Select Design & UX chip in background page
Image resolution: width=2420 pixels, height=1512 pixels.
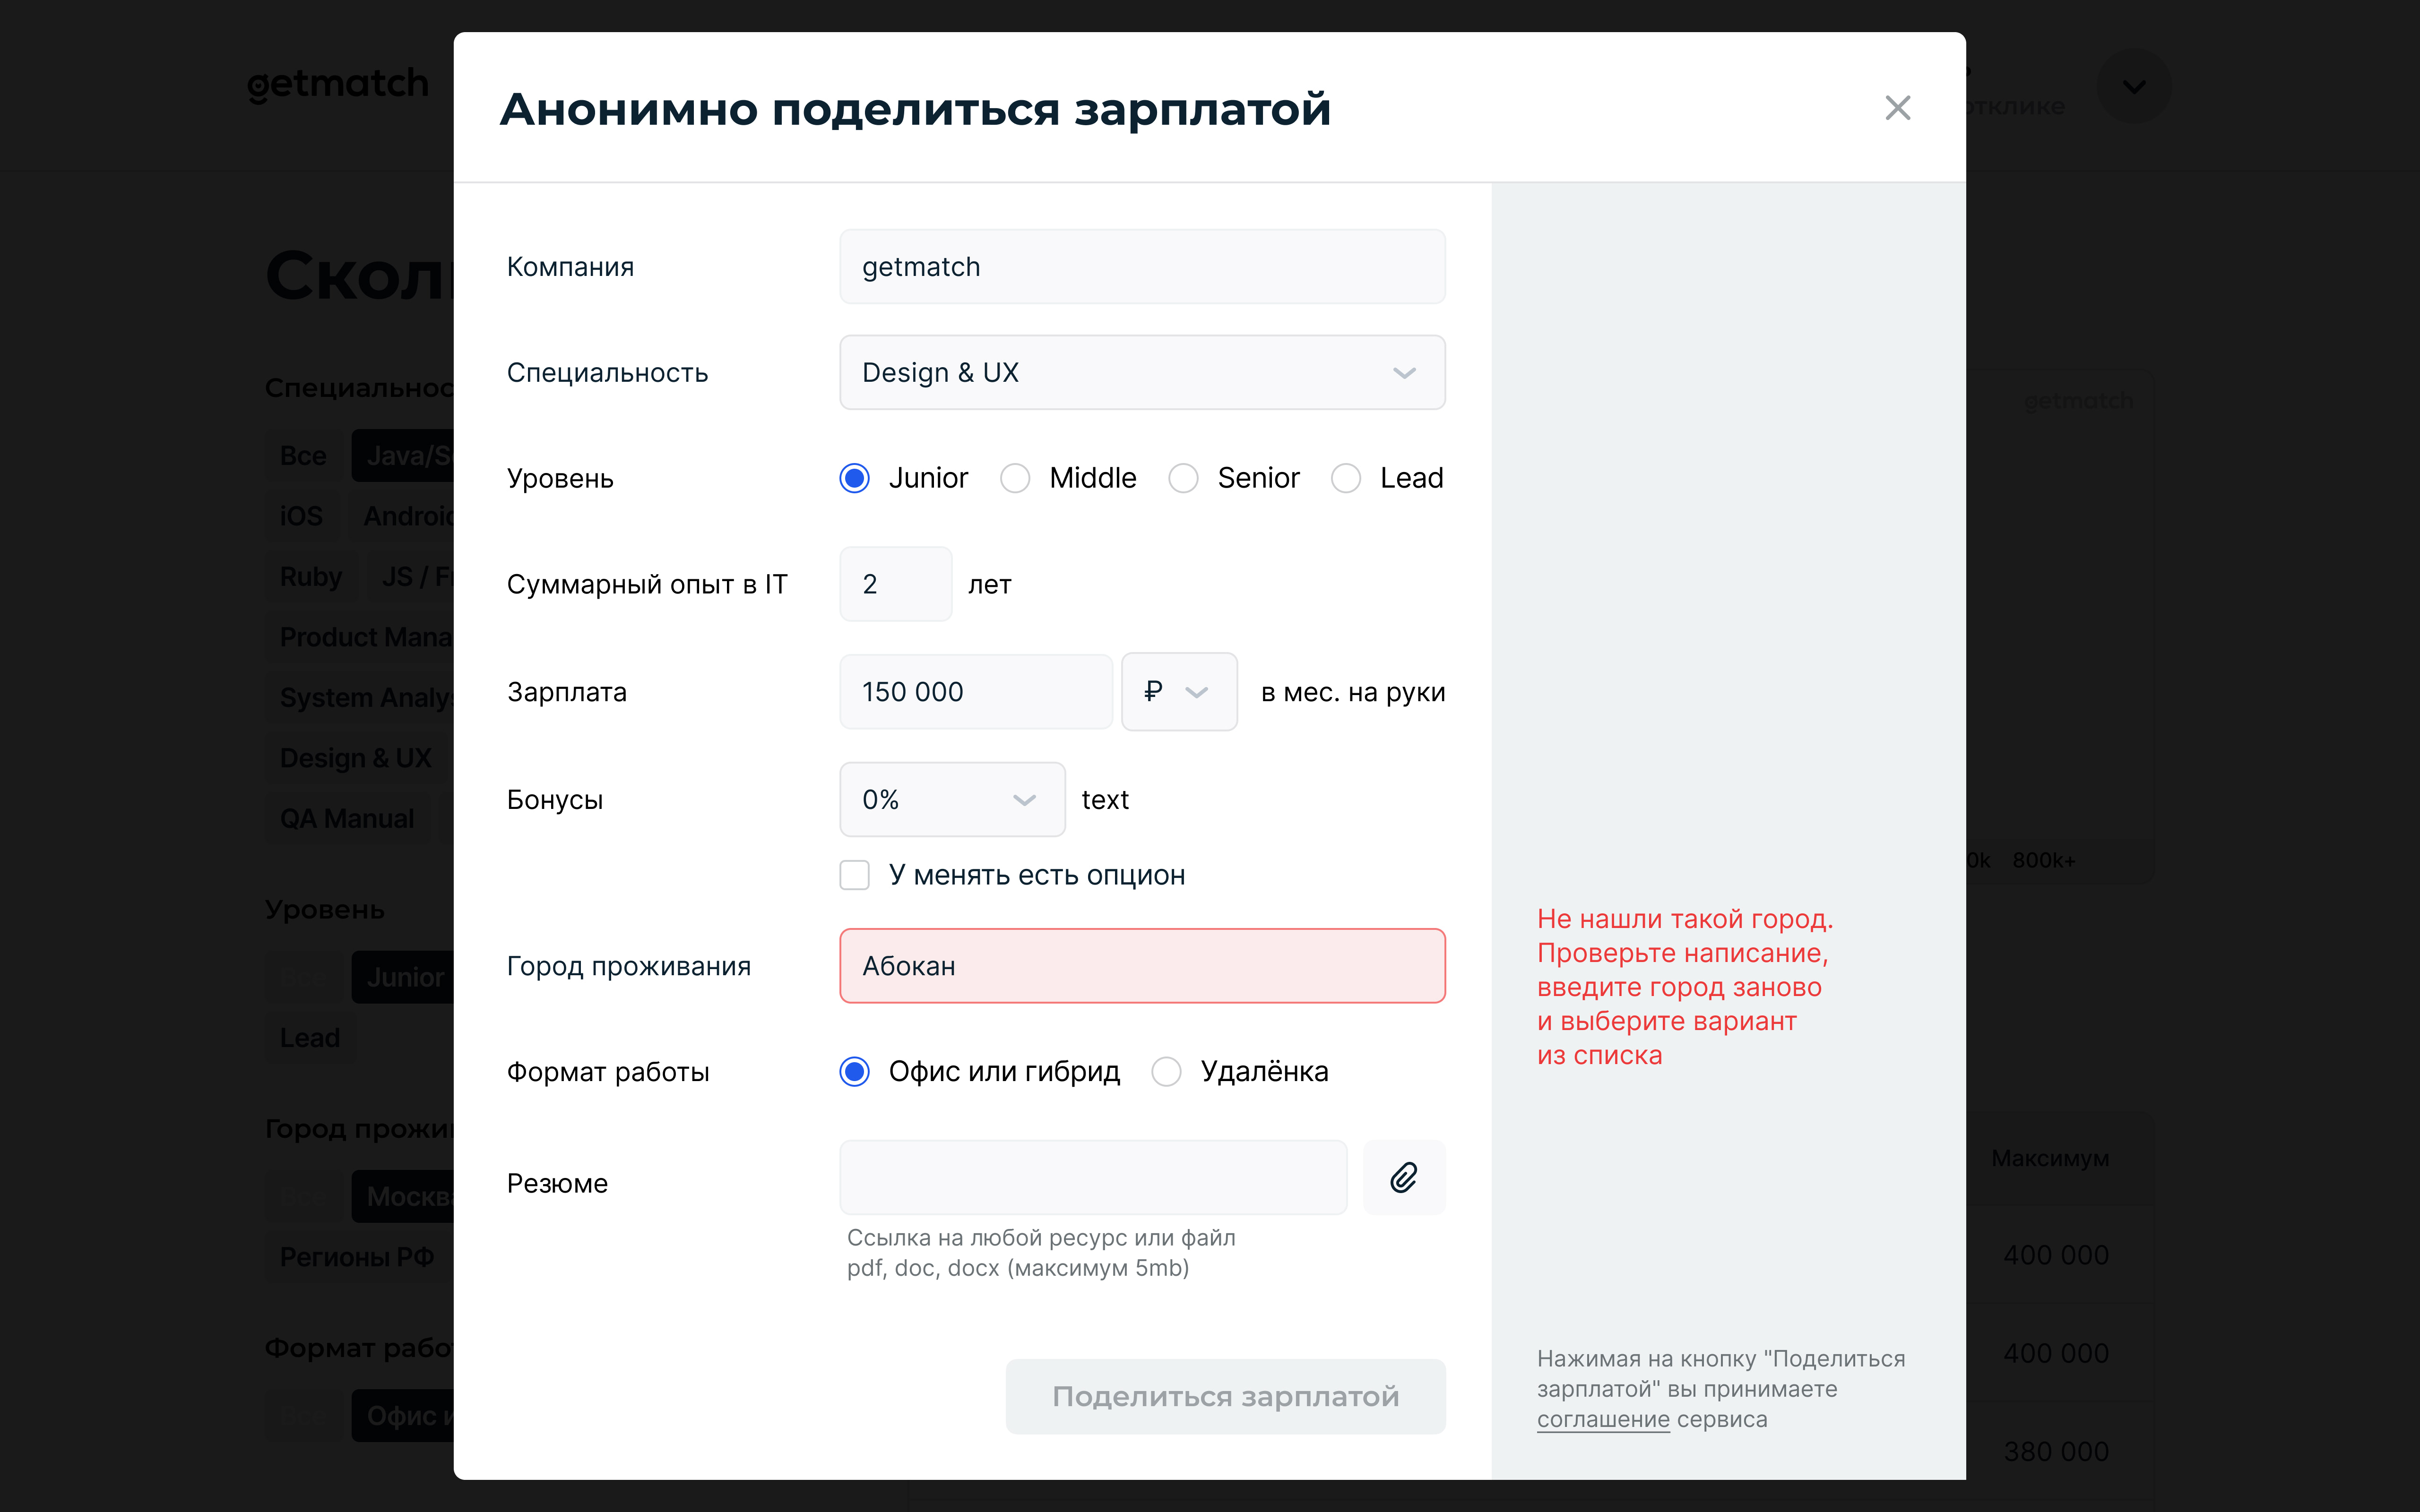coord(356,758)
